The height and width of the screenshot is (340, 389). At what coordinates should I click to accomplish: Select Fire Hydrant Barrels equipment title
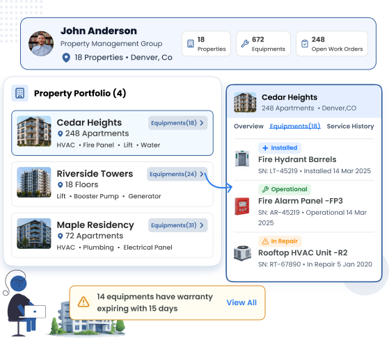pyautogui.click(x=297, y=160)
